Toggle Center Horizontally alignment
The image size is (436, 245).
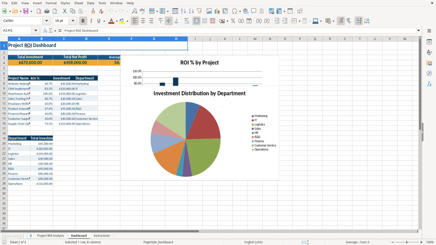[143, 21]
